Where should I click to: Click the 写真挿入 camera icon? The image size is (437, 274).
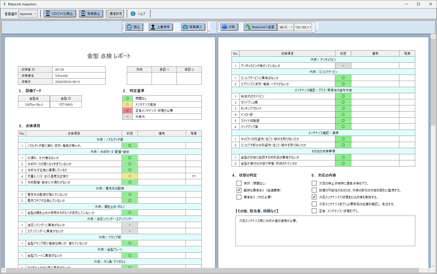coord(185,27)
